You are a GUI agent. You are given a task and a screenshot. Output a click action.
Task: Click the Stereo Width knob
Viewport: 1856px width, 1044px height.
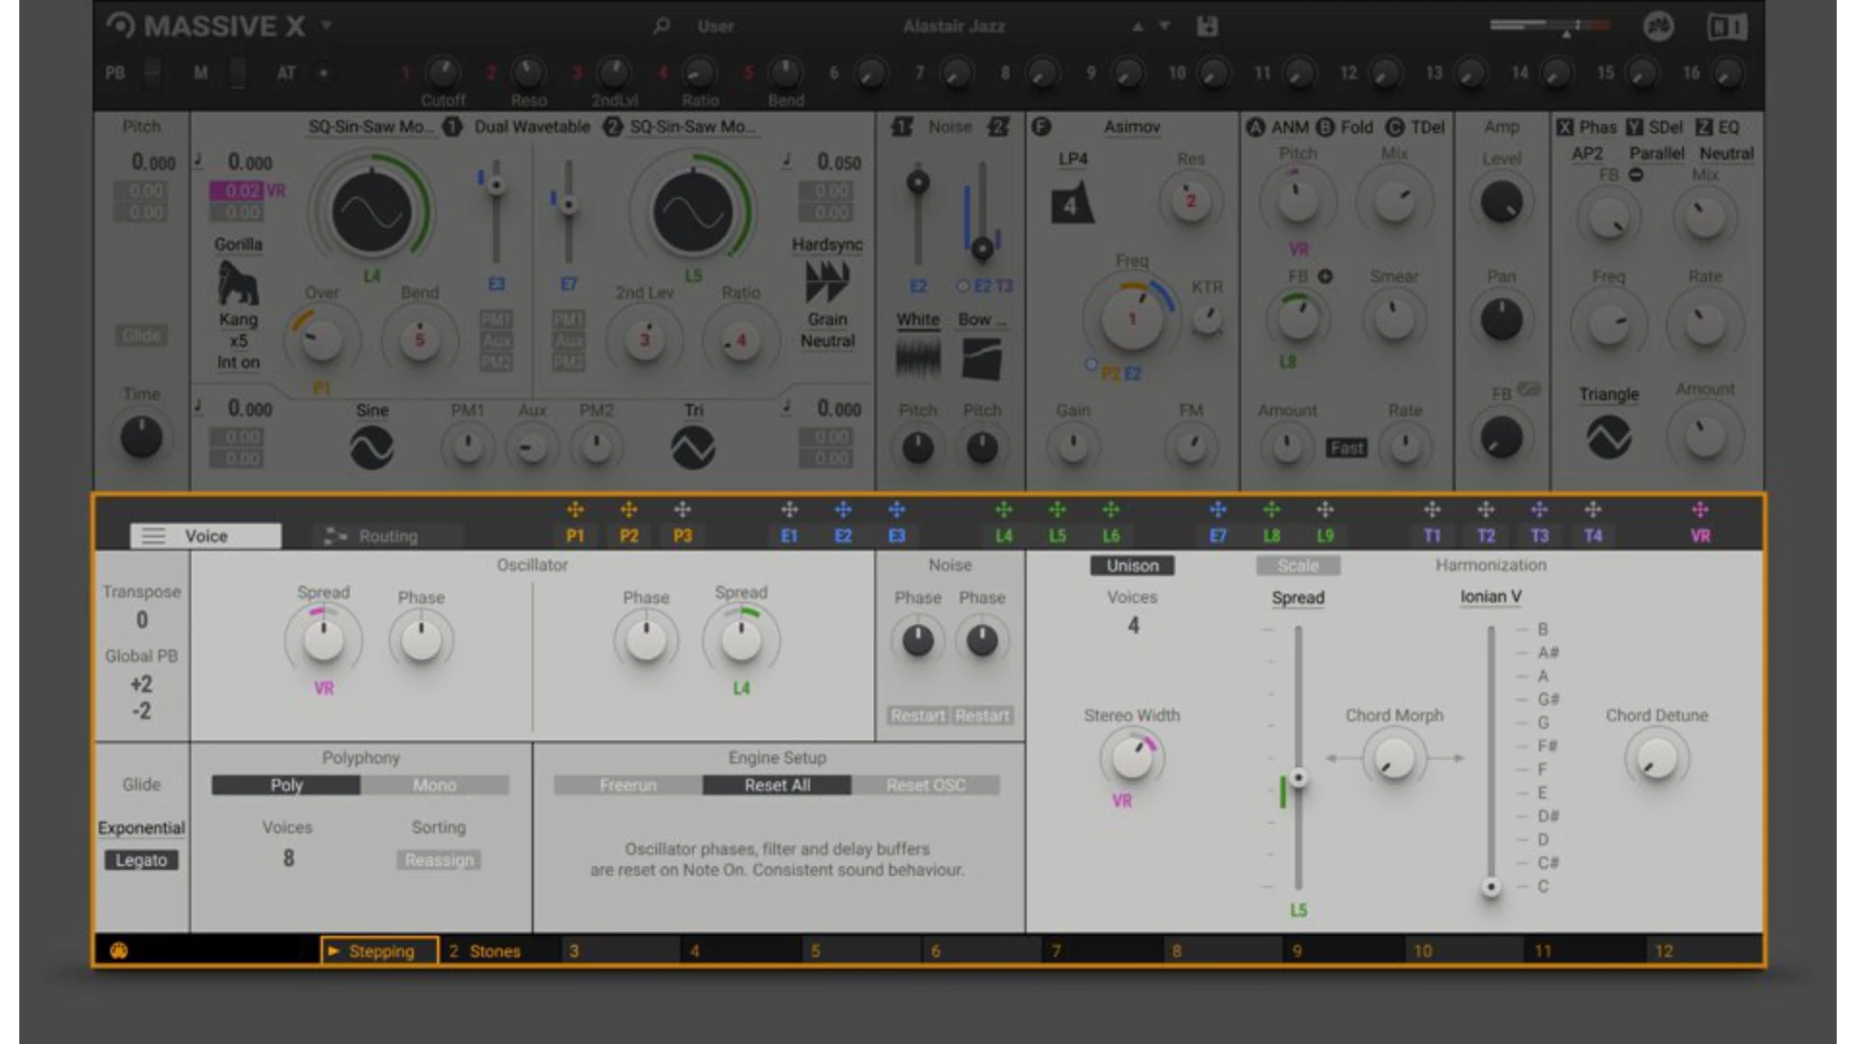click(1131, 759)
